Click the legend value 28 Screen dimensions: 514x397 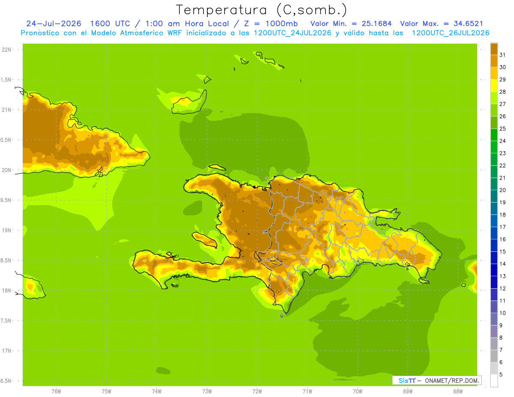[x=502, y=91]
